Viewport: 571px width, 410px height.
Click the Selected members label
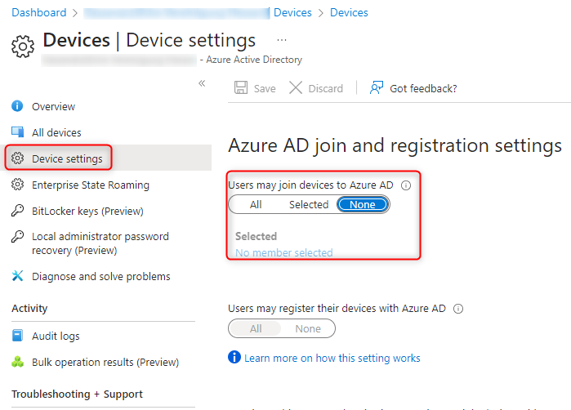point(256,236)
